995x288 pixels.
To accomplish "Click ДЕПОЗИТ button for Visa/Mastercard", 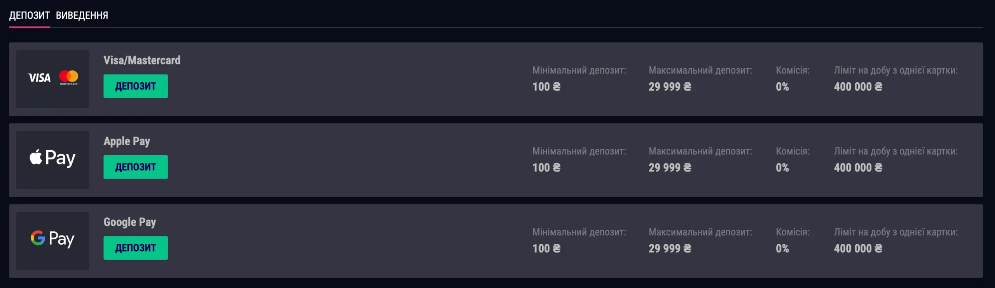I will [x=135, y=86].
